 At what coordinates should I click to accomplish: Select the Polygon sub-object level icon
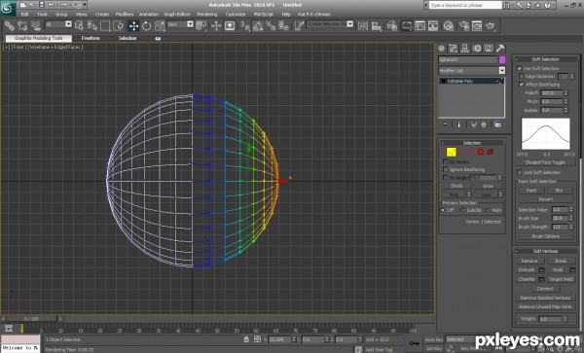(x=481, y=152)
